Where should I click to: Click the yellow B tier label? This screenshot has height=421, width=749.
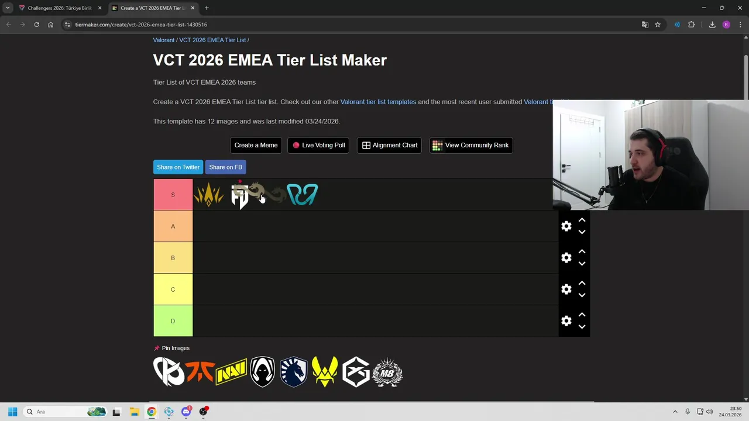[173, 258]
